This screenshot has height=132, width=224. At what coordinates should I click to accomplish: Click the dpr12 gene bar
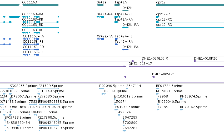pos(190,5)
